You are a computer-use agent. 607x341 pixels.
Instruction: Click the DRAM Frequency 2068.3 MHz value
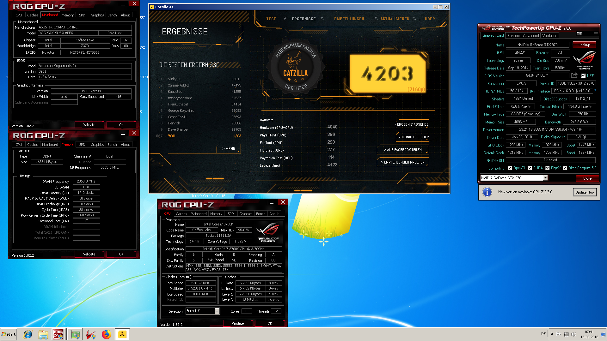coord(86,181)
